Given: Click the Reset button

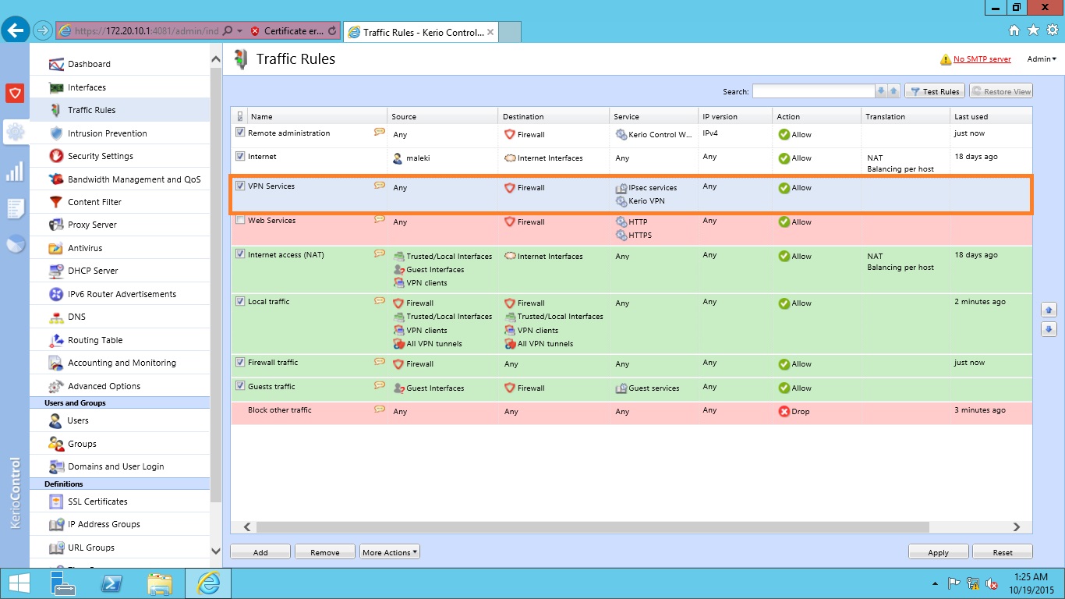Looking at the screenshot, I should [1003, 552].
